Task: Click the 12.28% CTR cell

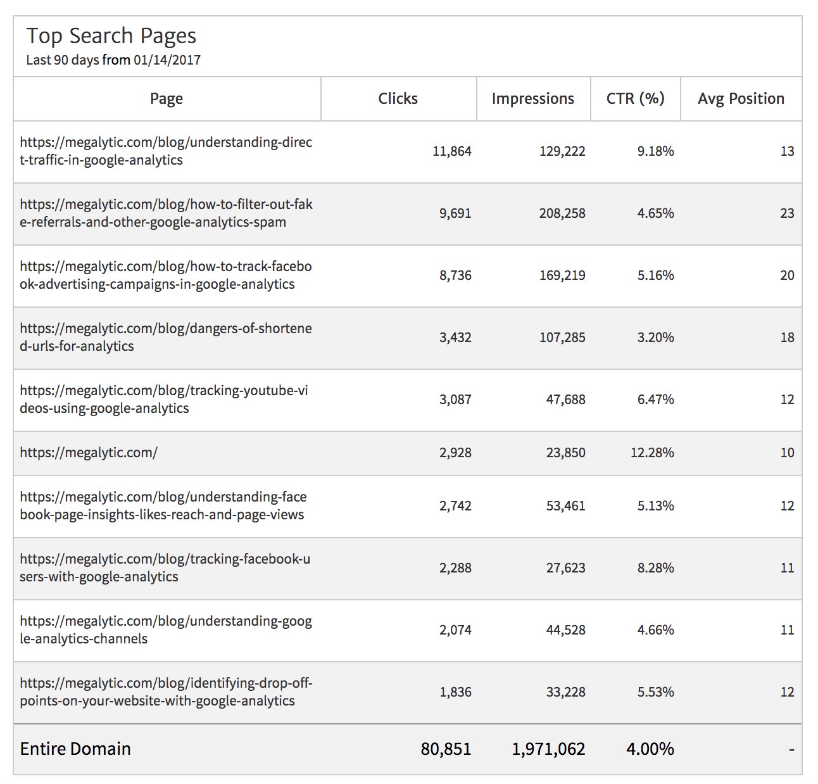Action: (x=652, y=453)
